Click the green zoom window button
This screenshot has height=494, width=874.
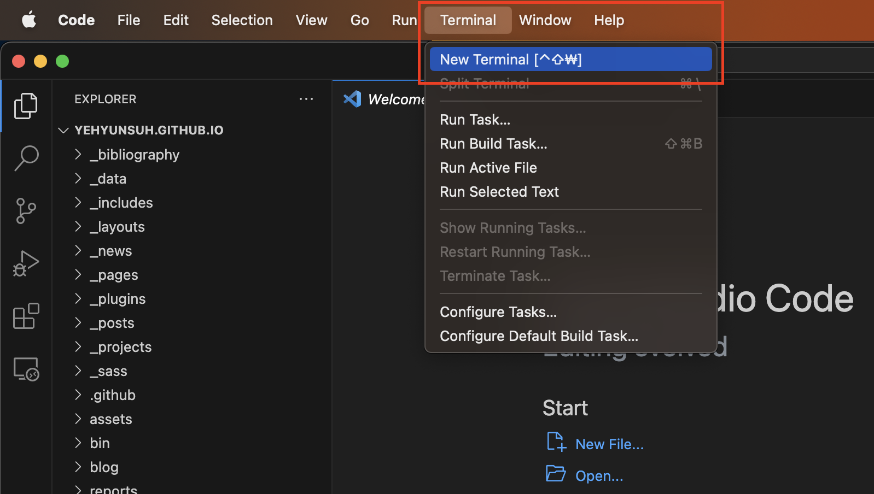coord(62,61)
